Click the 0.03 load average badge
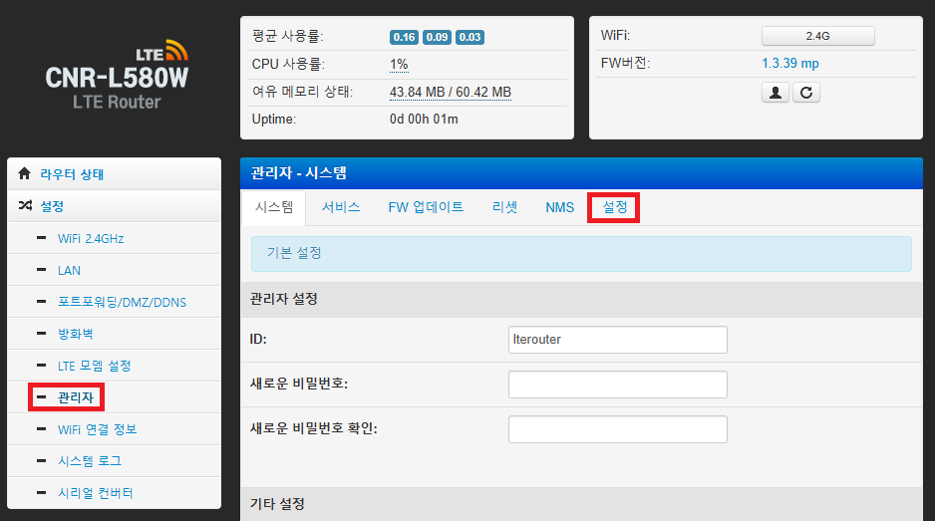 (469, 37)
